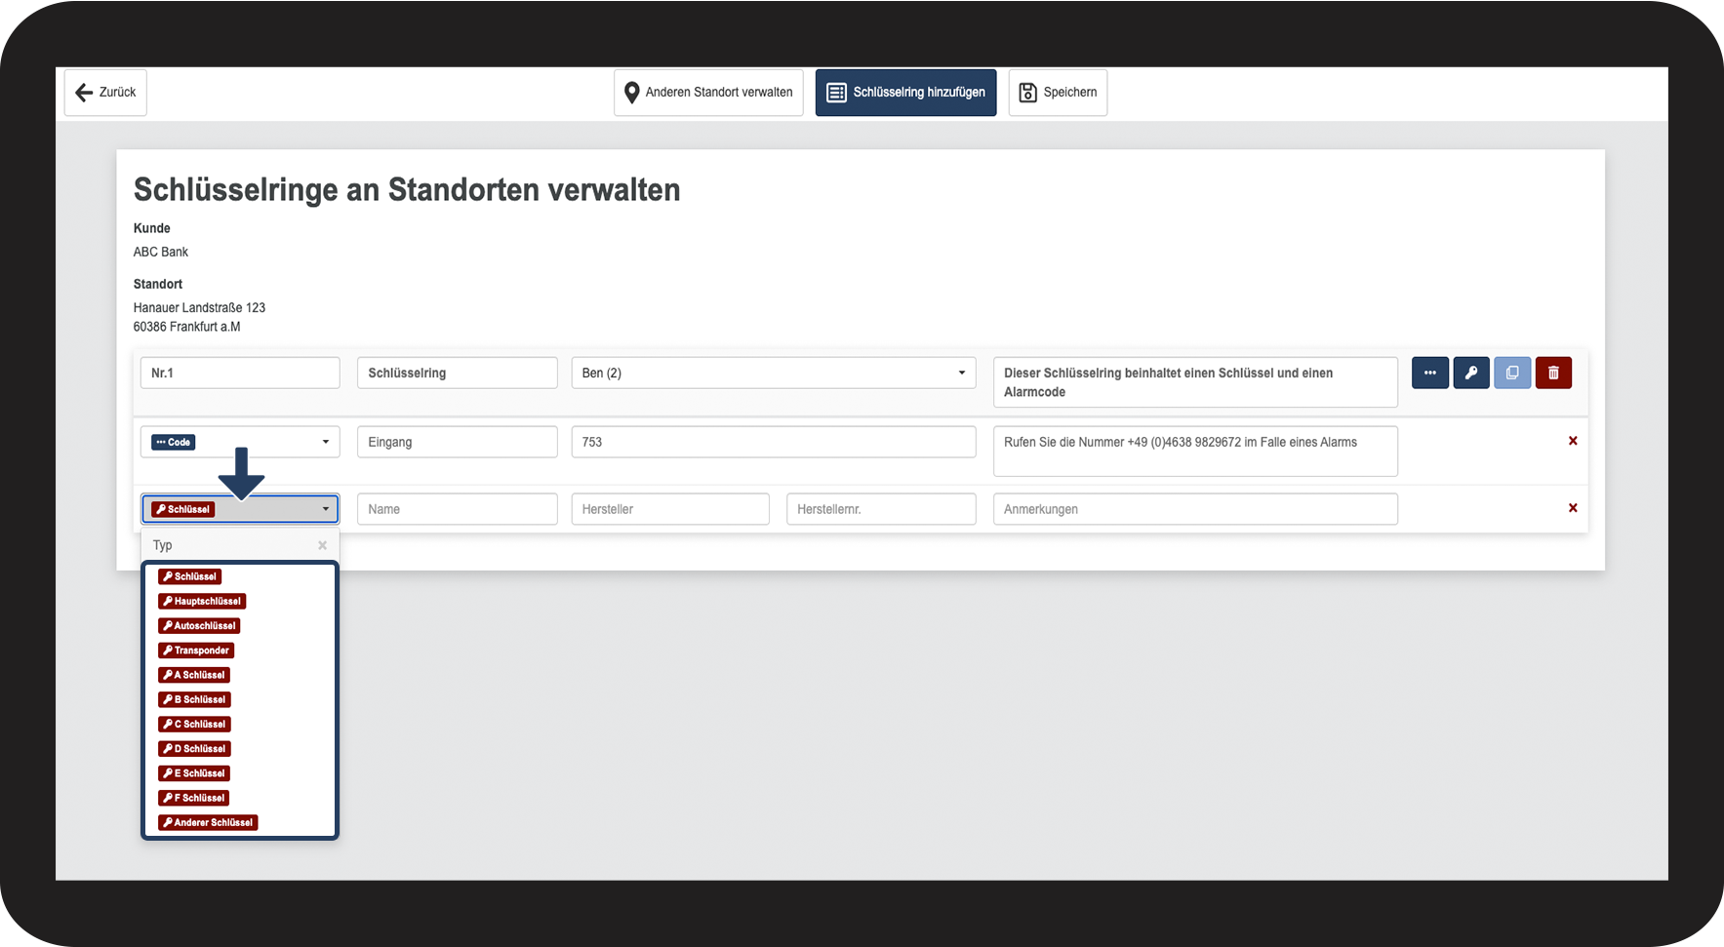Select Autoschlüssel option

click(x=199, y=626)
